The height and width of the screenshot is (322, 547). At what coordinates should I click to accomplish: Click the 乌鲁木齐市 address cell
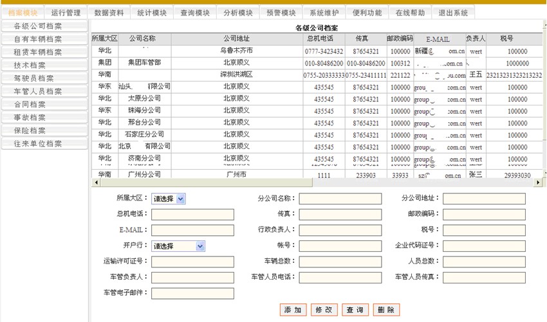pos(237,51)
